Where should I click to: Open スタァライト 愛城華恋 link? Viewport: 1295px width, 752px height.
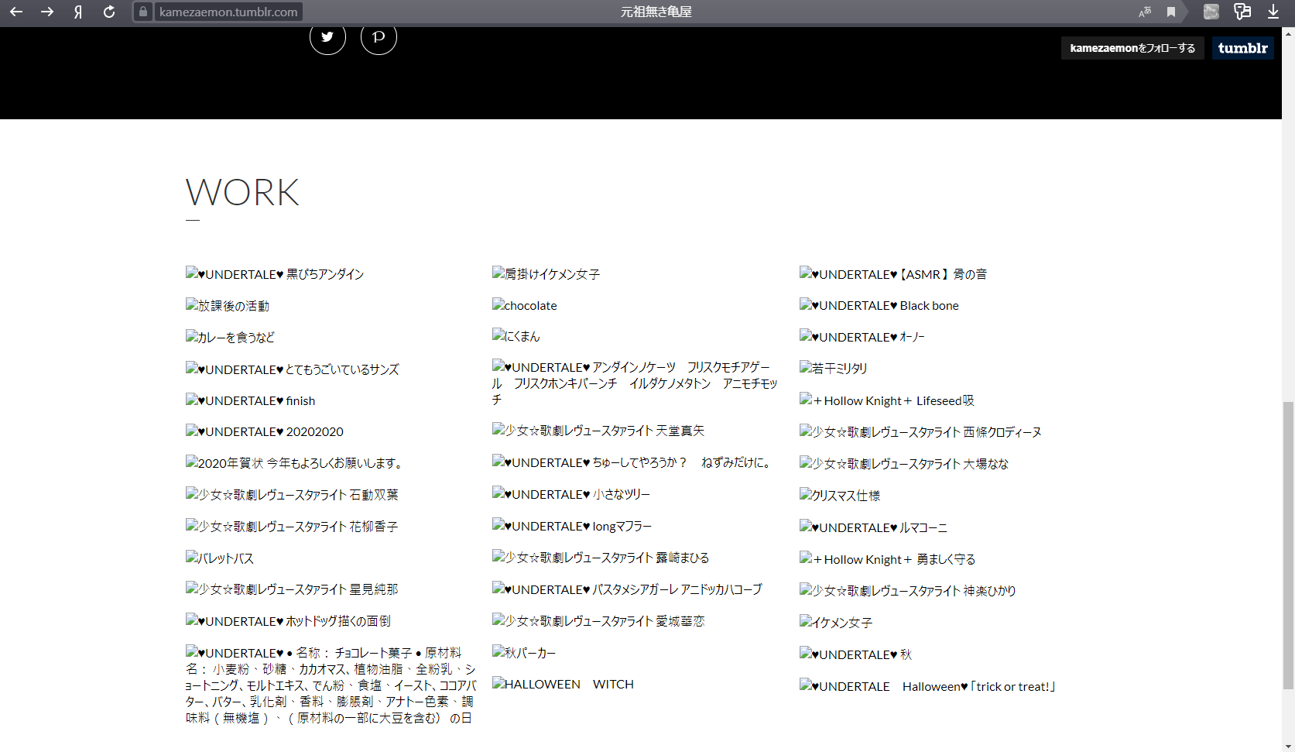point(598,621)
